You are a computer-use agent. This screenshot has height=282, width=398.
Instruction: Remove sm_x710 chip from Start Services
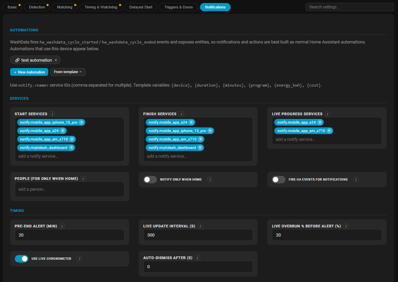[x=72, y=139]
